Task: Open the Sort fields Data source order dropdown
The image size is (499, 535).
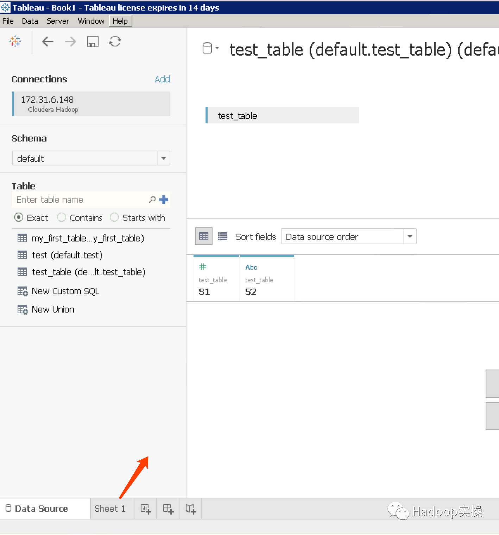Action: (x=349, y=237)
